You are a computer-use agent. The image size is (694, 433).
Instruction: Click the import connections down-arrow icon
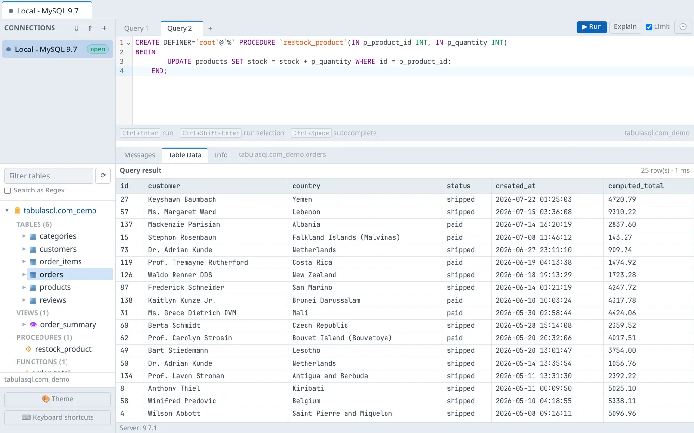pyautogui.click(x=76, y=28)
